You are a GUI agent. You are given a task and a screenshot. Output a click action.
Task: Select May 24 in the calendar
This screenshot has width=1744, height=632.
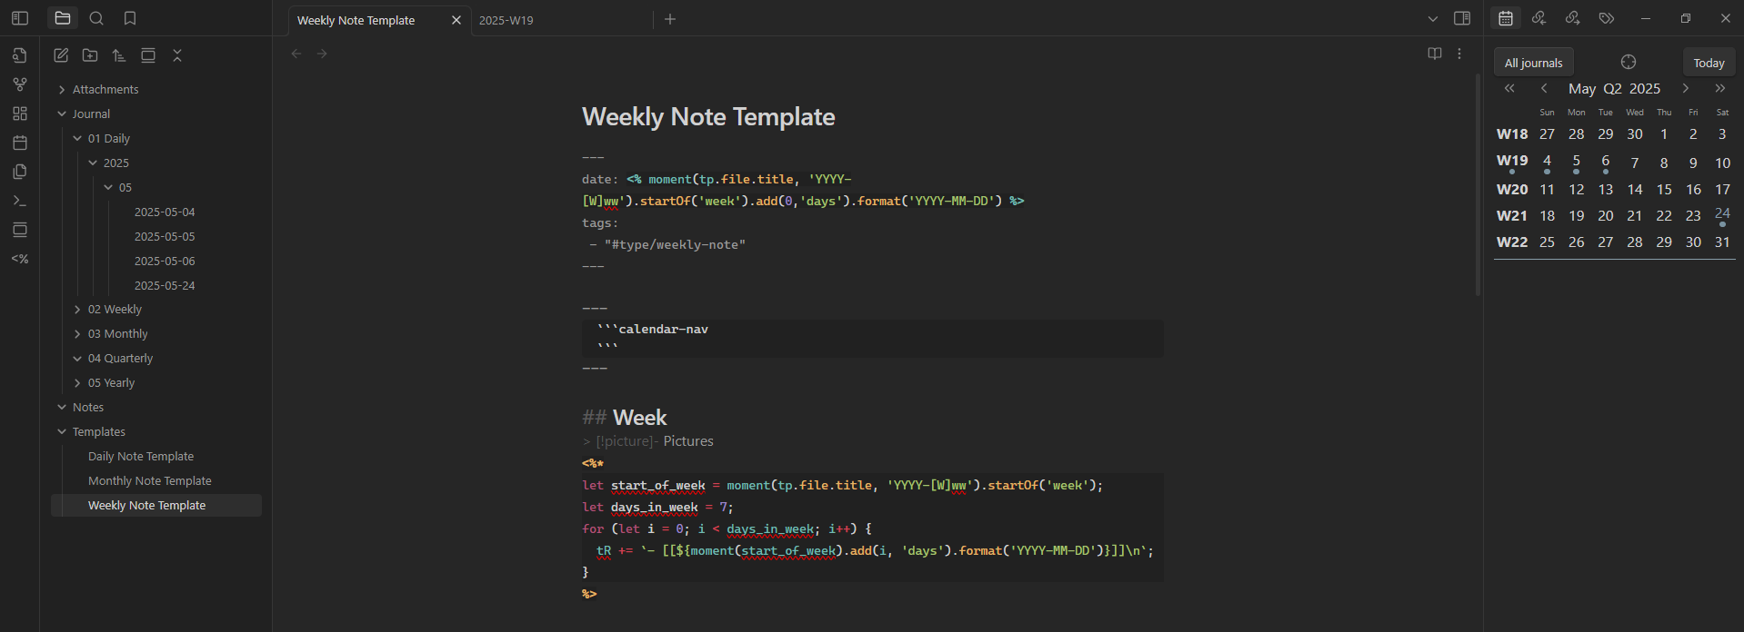1722,214
